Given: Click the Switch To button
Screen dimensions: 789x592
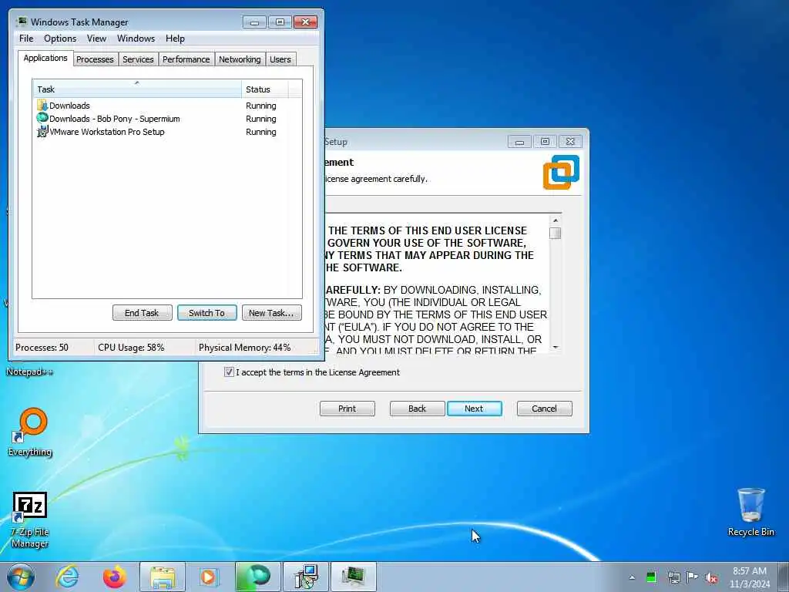Looking at the screenshot, I should tap(206, 313).
